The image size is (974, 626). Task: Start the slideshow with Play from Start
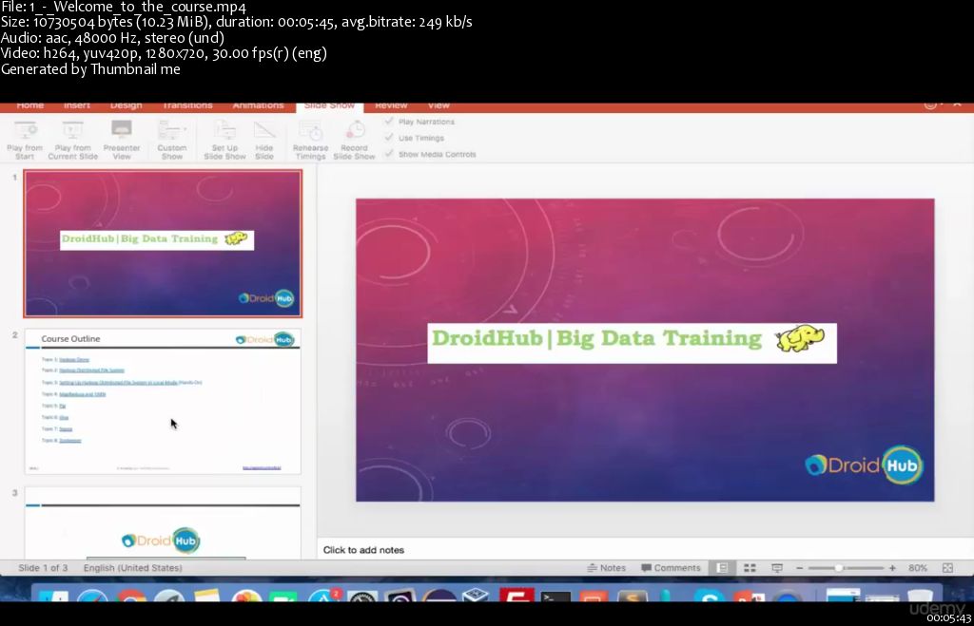[x=25, y=141]
